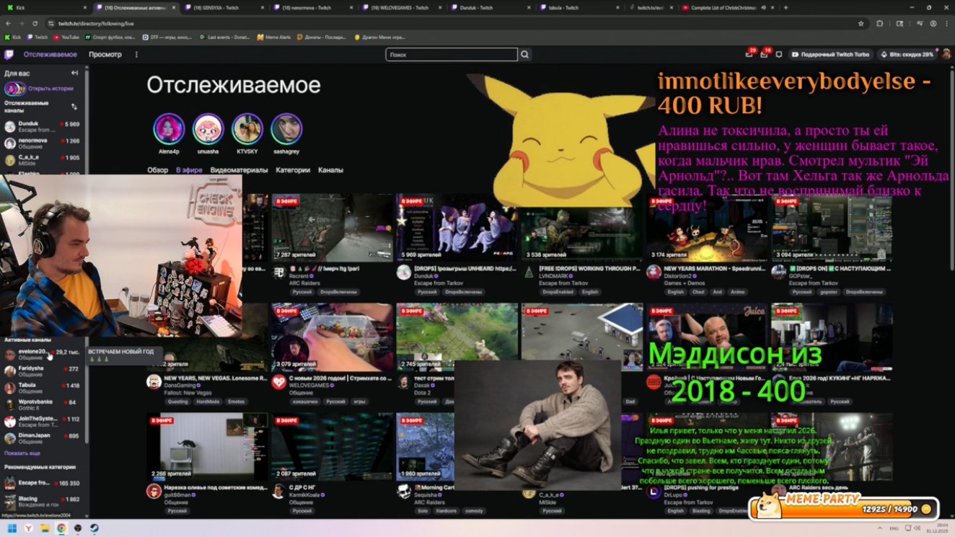Open the user profile avatar menu
The height and width of the screenshot is (537, 955).
tap(946, 55)
